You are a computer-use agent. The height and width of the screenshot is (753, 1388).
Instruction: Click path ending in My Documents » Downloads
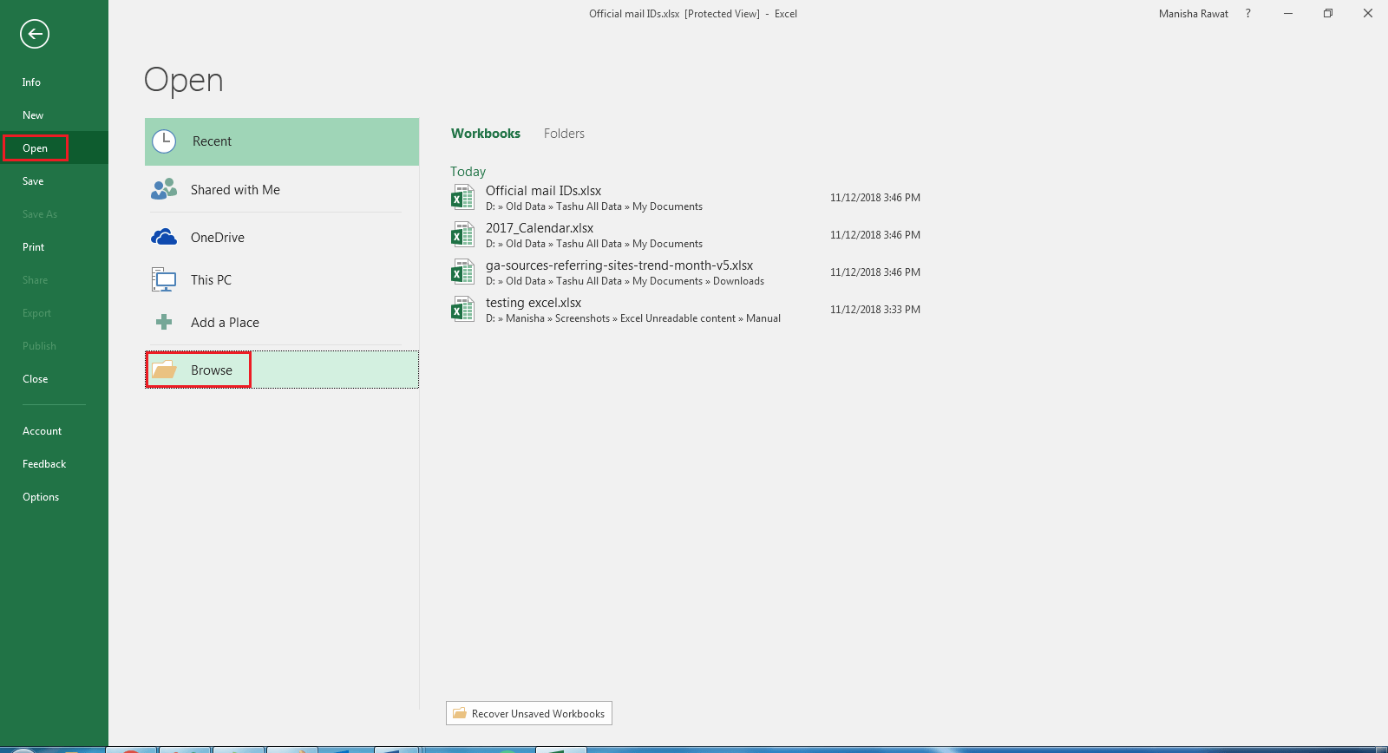(625, 281)
